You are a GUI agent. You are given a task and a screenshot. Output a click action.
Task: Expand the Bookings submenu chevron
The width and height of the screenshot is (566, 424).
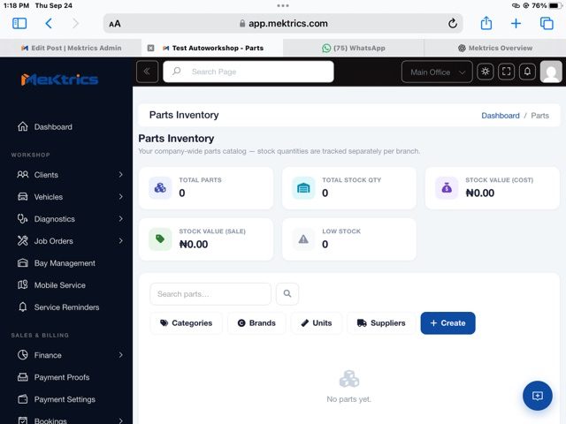tap(121, 420)
